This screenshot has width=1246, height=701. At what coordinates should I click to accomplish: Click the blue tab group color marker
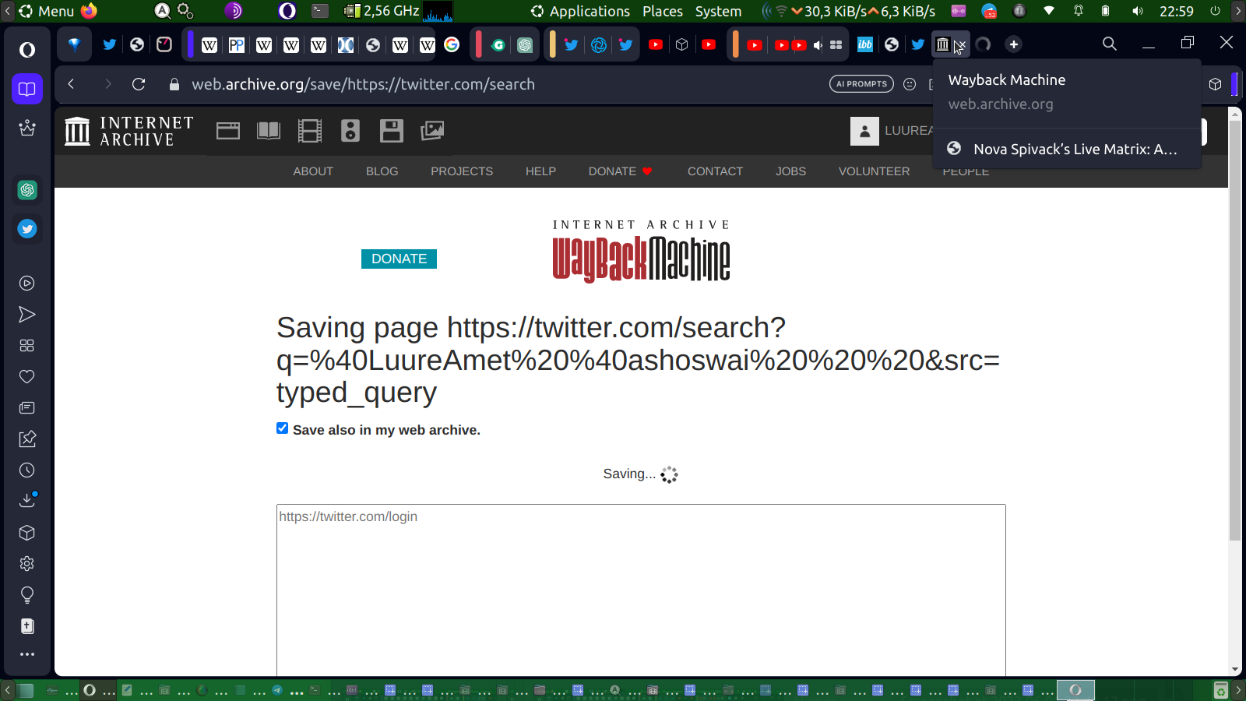[190, 44]
